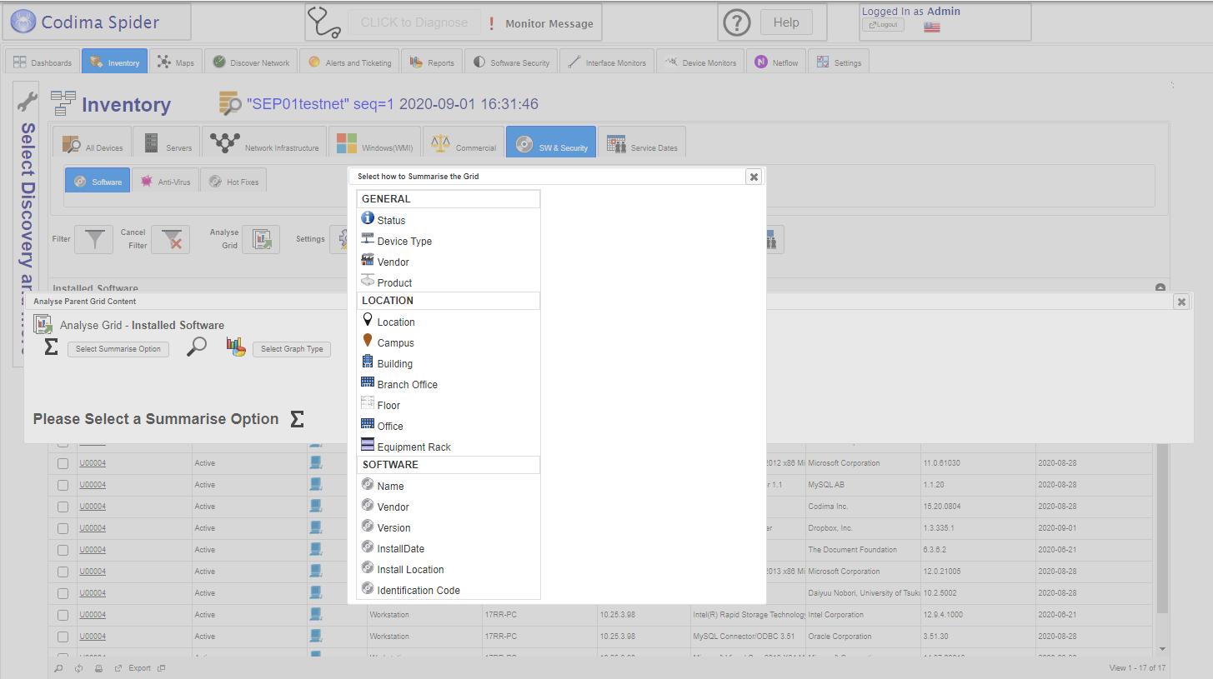Screen dimensions: 1213x679
Task: Switch to the Netflow tab
Action: point(776,62)
